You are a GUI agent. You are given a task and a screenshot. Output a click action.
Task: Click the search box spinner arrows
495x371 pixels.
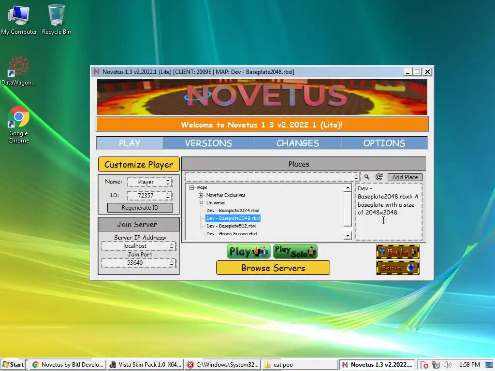[356, 177]
